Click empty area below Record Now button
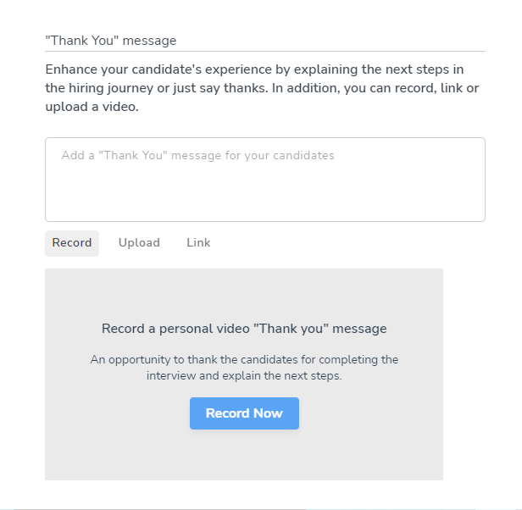The height and width of the screenshot is (510, 522). click(244, 456)
